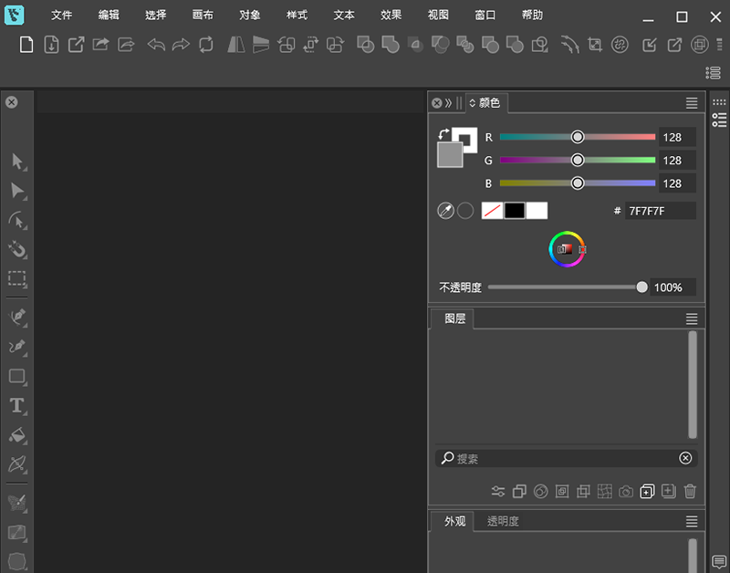
Task: Click the redo arrow in the toolbar
Action: point(181,45)
